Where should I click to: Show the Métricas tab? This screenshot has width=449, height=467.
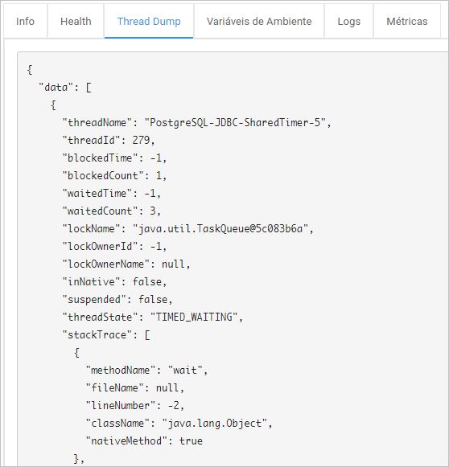(407, 22)
